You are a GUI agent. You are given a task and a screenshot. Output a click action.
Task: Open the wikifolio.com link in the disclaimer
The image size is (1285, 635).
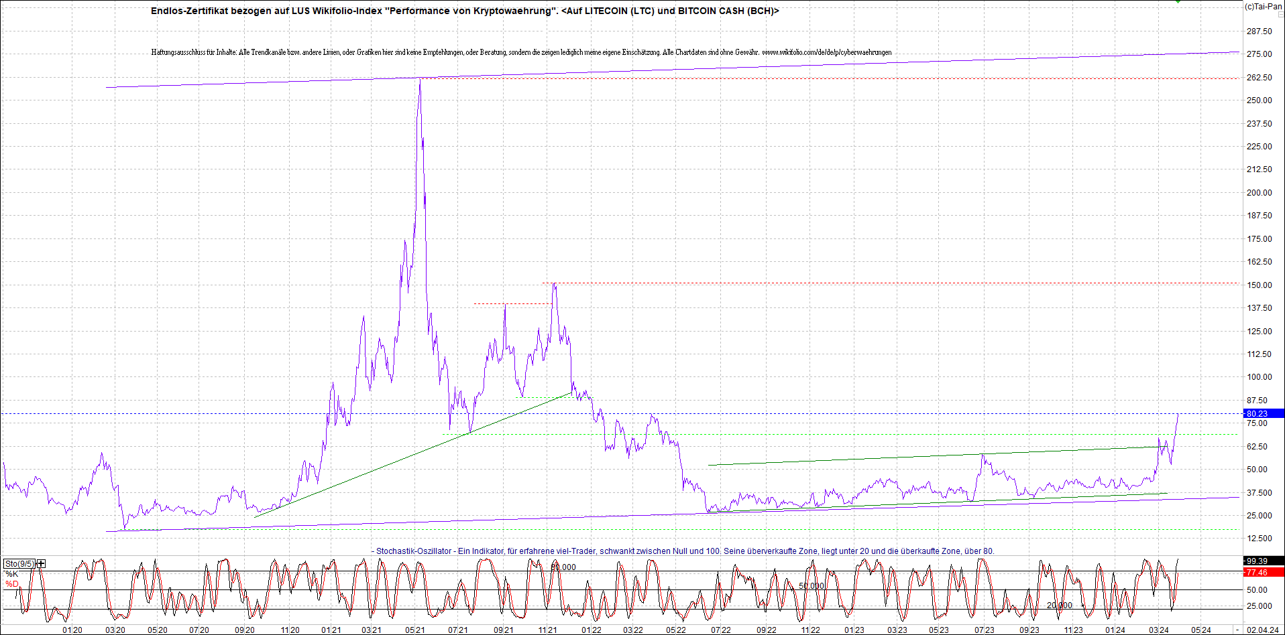point(827,52)
